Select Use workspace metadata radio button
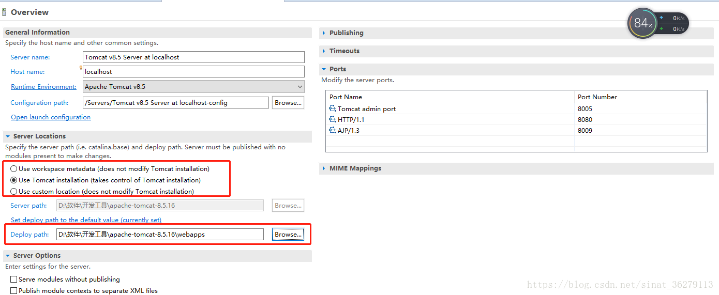719x295 pixels. point(14,168)
